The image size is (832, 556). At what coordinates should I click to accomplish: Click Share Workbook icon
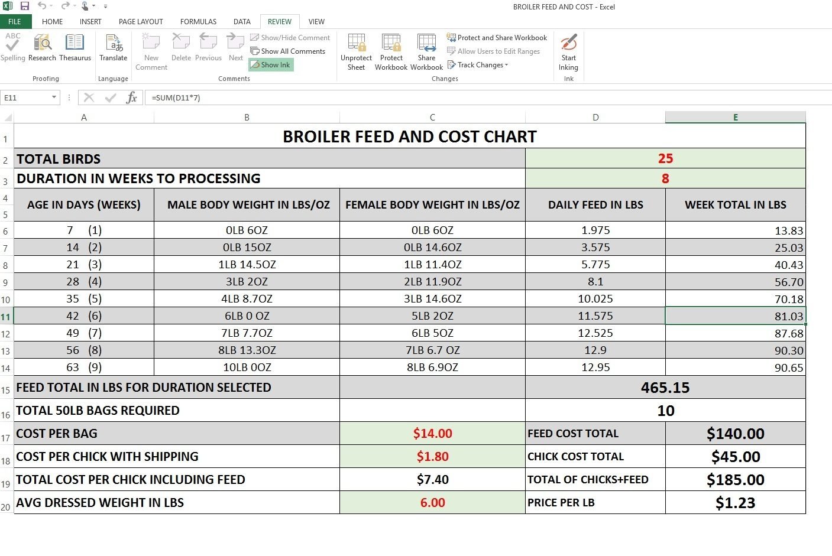click(426, 51)
